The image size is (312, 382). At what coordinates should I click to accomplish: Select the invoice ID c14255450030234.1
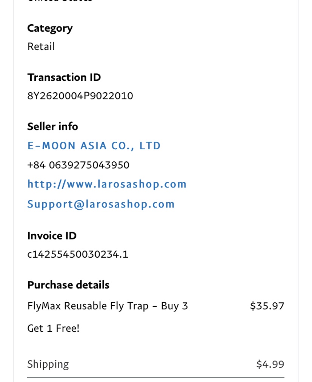point(78,254)
